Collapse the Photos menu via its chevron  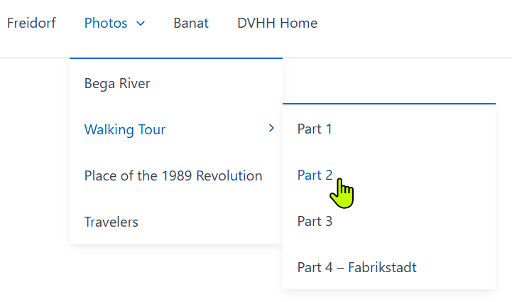[x=141, y=23]
